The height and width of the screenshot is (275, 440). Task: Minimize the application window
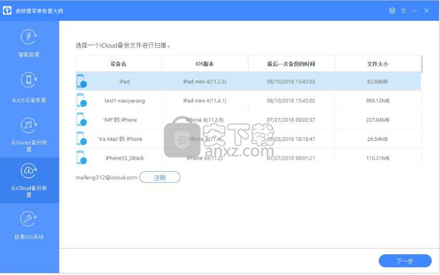[415, 11]
